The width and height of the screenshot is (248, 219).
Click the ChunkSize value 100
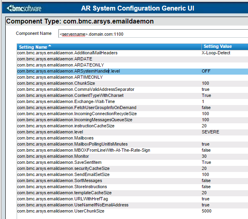click(x=205, y=83)
